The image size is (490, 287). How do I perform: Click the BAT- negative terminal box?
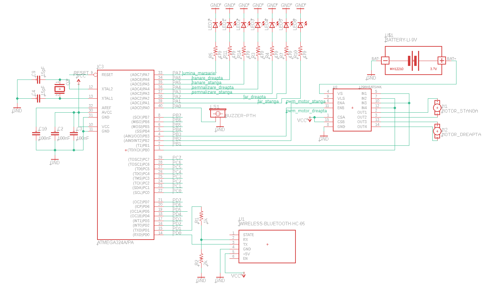coord(385,61)
